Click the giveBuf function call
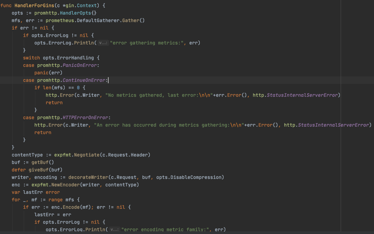The image size is (374, 234). point(38,170)
